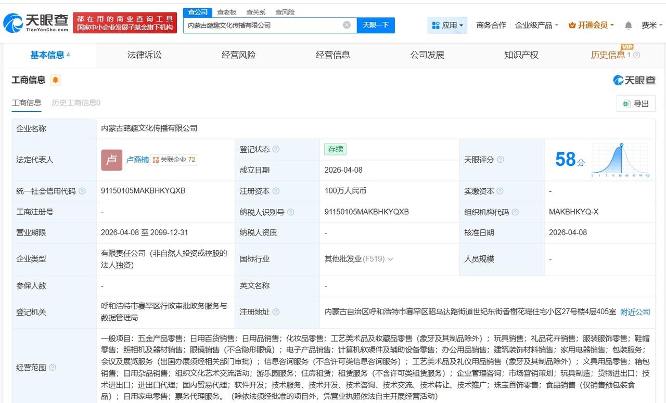666x403 pixels.
Task: Switch to 历史工商信息0 tab
Action: (x=74, y=103)
